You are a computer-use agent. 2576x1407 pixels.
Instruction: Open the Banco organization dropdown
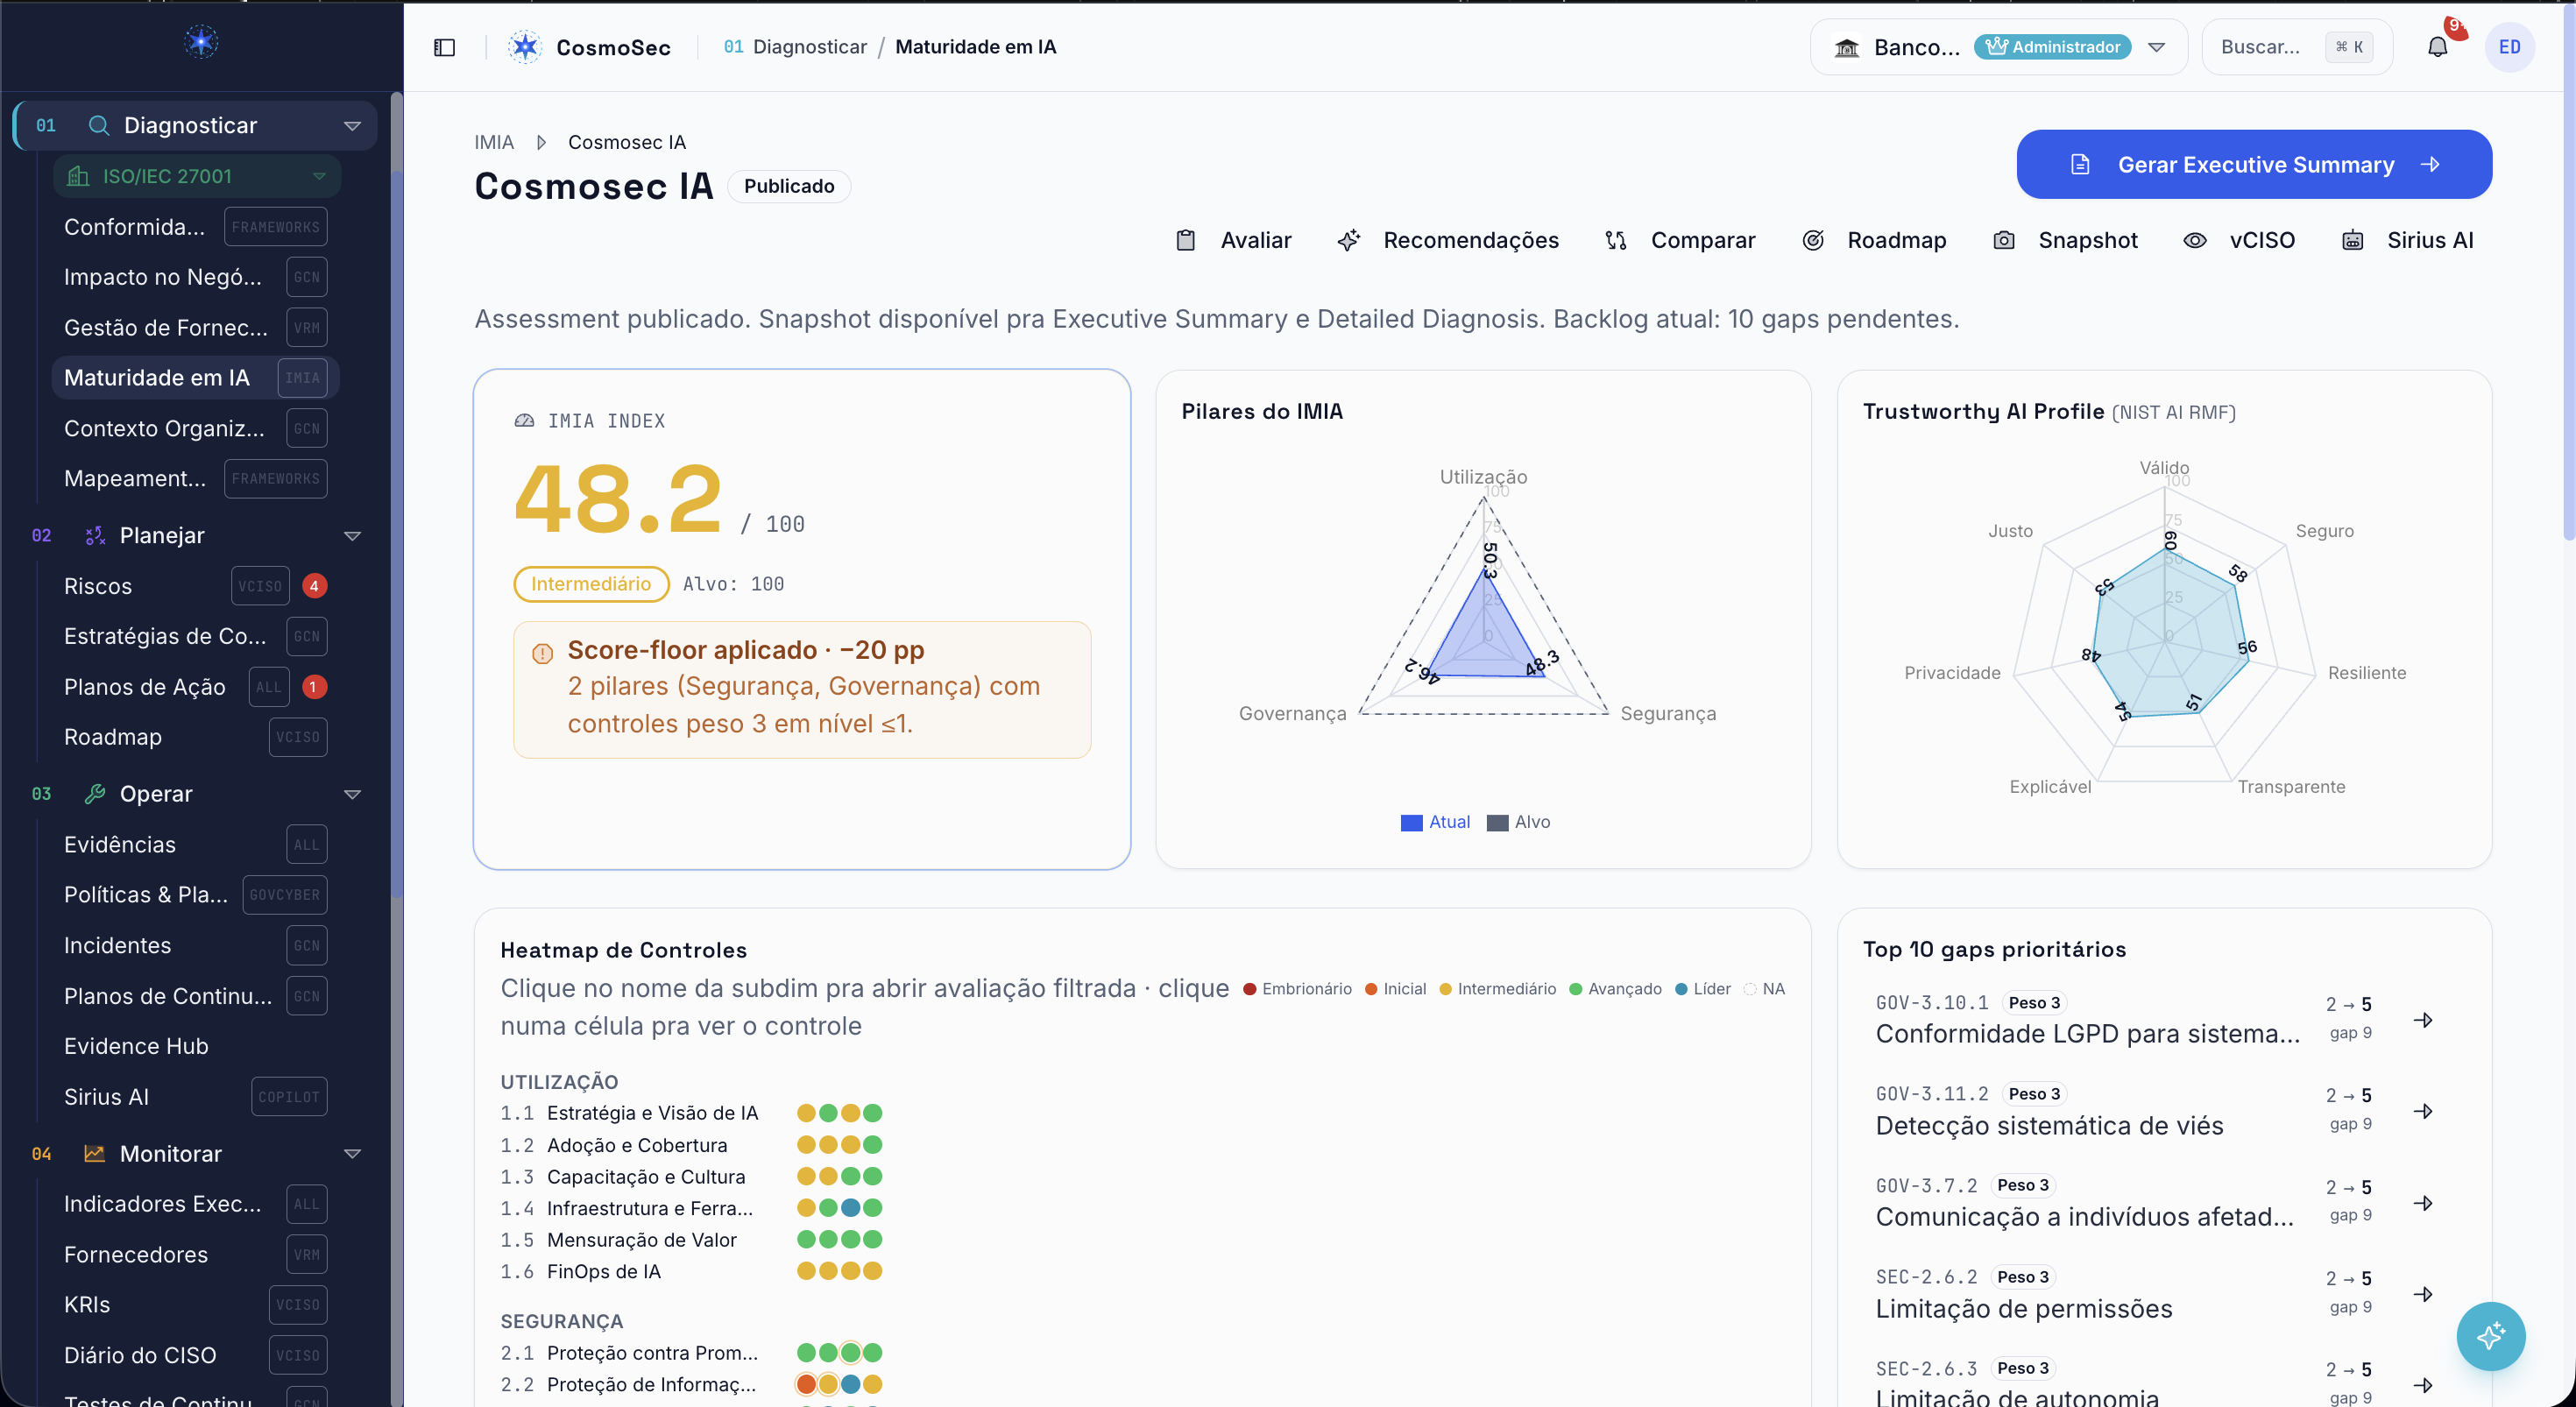coord(1998,47)
